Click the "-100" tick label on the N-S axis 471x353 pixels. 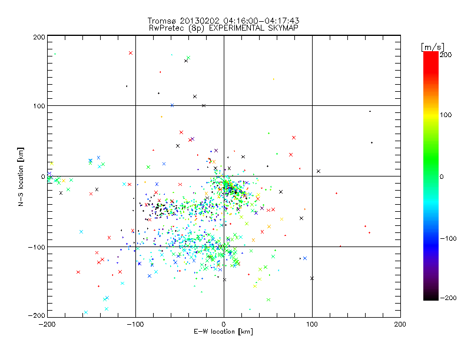pyautogui.click(x=37, y=247)
